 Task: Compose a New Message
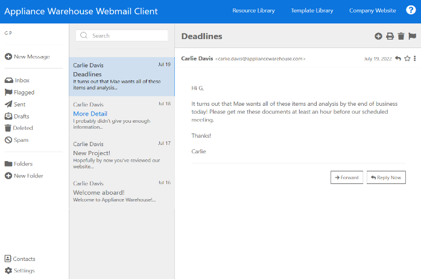(x=27, y=57)
